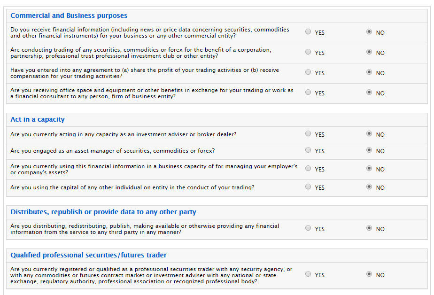Choose NO for trading for a corporation's benefit
Viewport: 434px width, 295px height.
[x=369, y=52]
